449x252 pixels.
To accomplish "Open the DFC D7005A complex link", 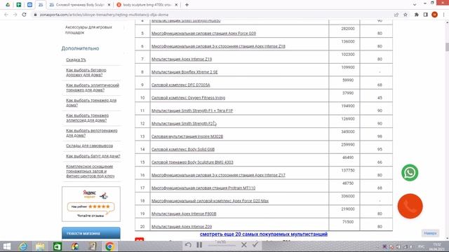I will (181, 85).
